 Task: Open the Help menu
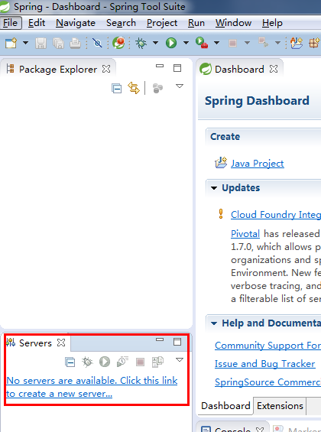(272, 23)
